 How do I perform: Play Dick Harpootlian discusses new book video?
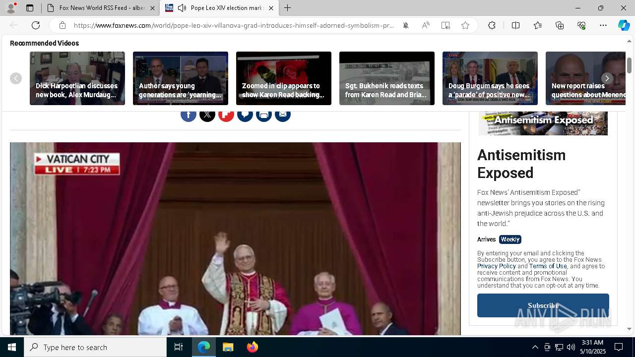[x=77, y=78]
